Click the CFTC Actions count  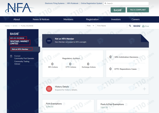[x=70, y=64]
